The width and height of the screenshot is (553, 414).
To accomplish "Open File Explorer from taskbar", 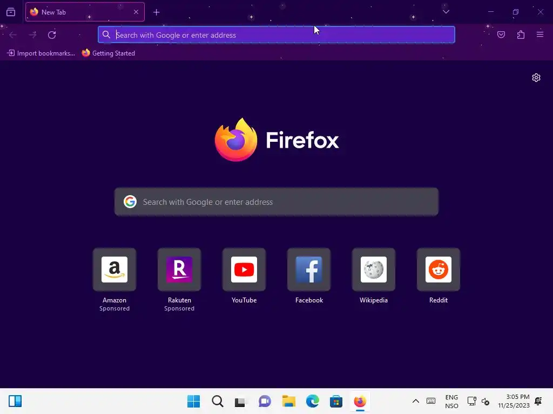I will pyautogui.click(x=288, y=401).
